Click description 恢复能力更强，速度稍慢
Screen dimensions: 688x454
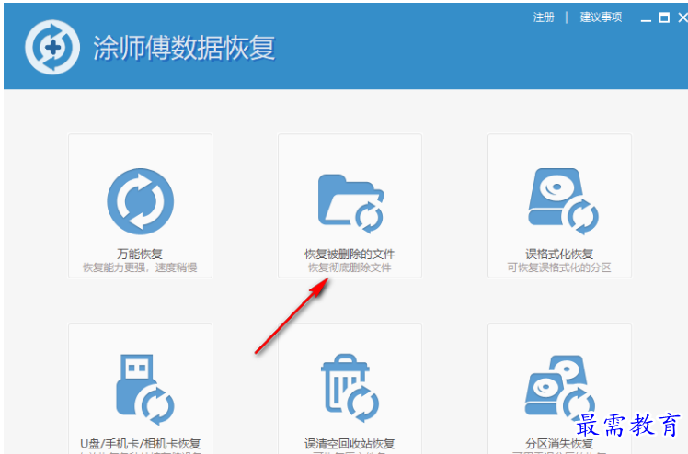[x=140, y=267]
